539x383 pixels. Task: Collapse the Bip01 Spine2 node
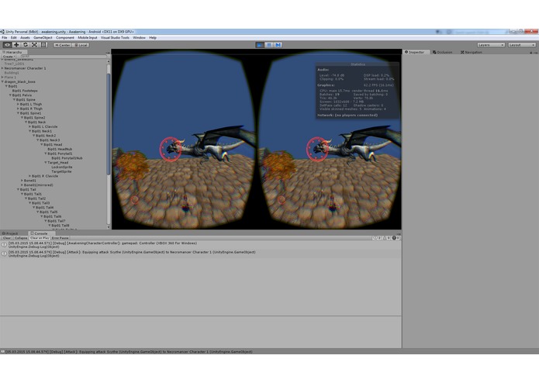tap(22, 118)
